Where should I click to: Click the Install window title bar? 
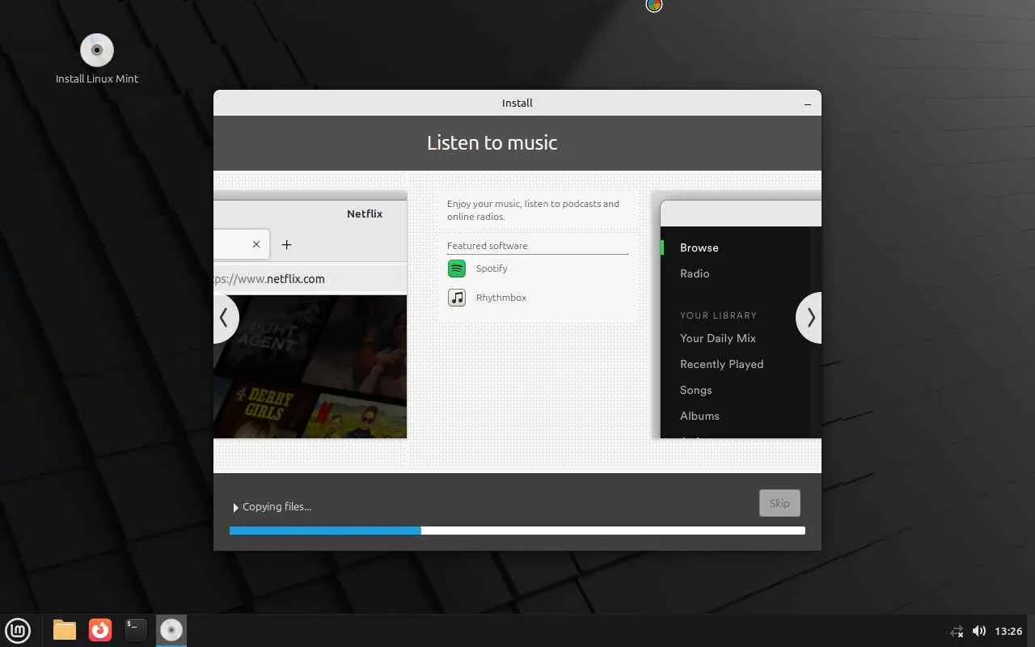click(x=517, y=103)
